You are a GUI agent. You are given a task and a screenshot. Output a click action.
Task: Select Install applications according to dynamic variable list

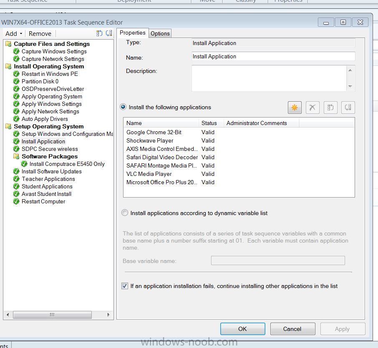click(x=125, y=213)
